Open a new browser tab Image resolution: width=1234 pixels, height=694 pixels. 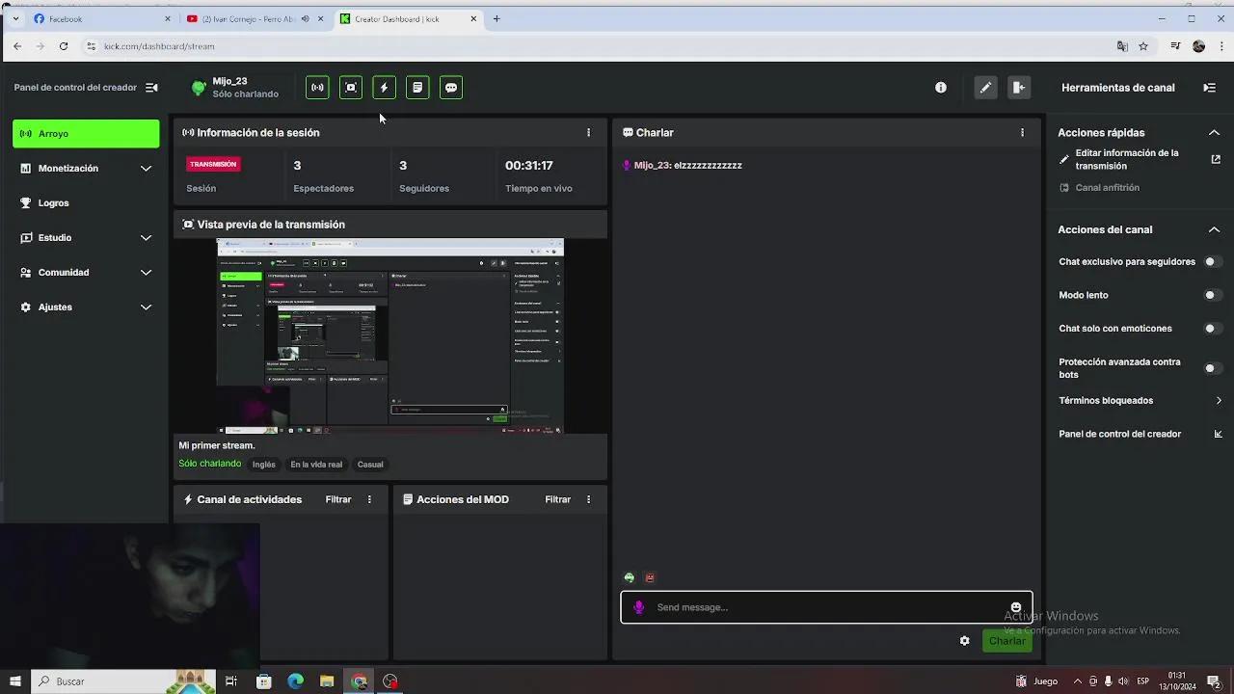[496, 18]
